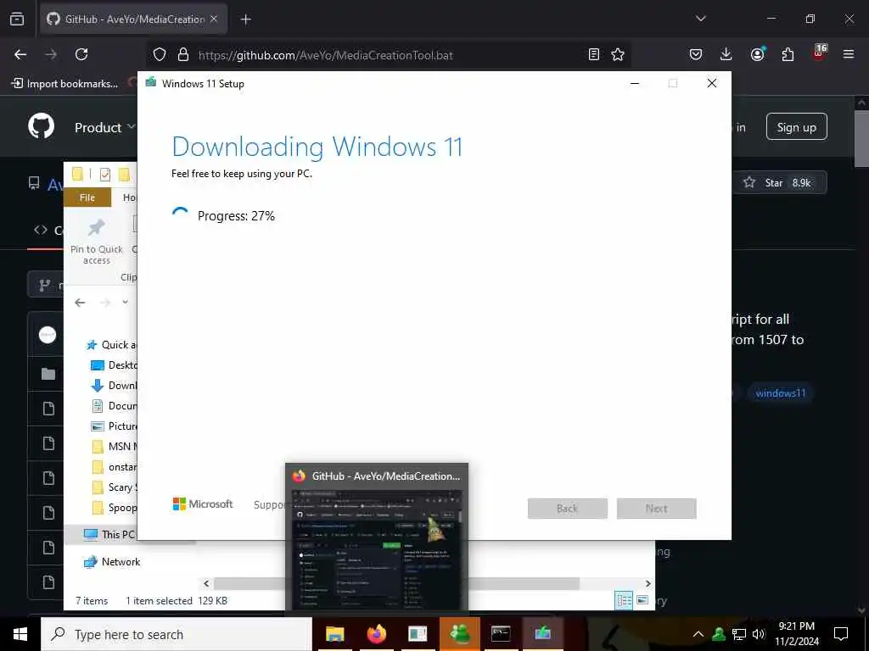
Task: Open Firefox View icon in tab bar
Action: pos(17,19)
